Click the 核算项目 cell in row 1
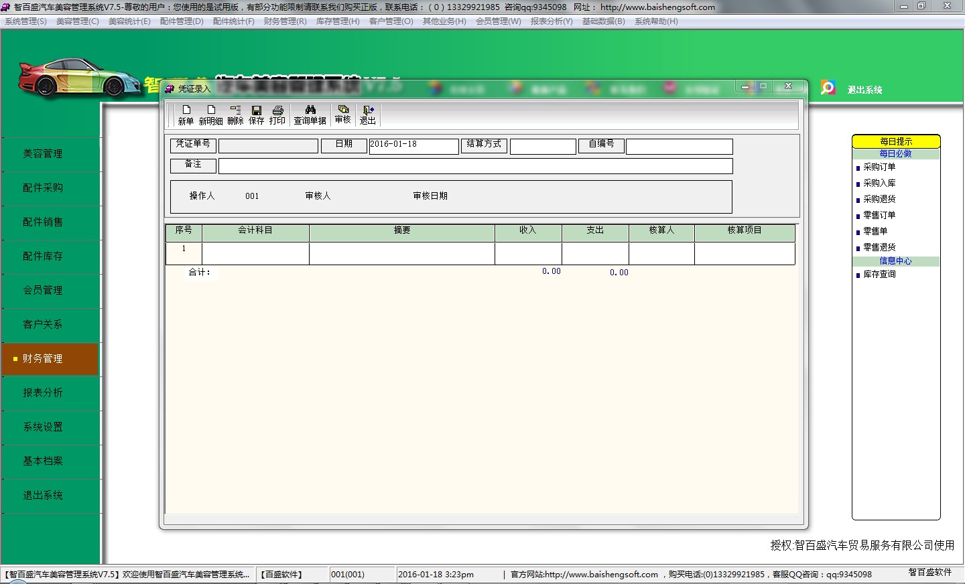Screen dimensions: 965x584 coord(745,253)
